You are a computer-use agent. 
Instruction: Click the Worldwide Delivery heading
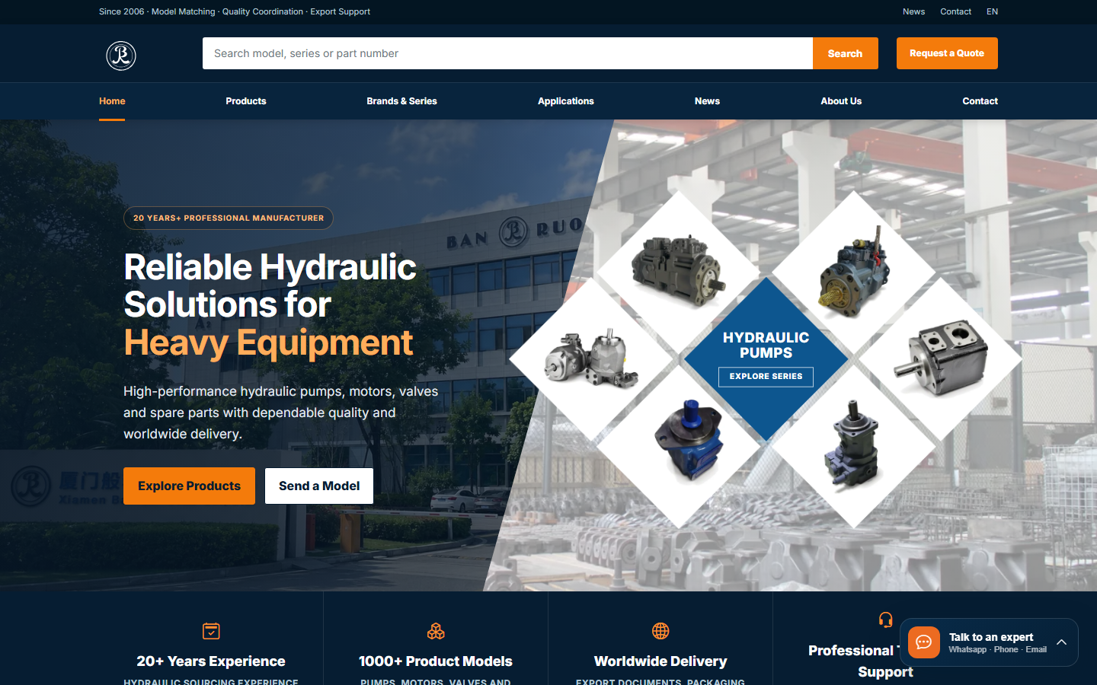tap(660, 661)
